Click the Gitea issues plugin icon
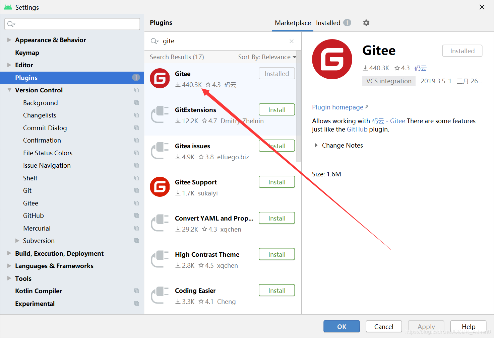Screen dimensions: 494x338 [160, 151]
